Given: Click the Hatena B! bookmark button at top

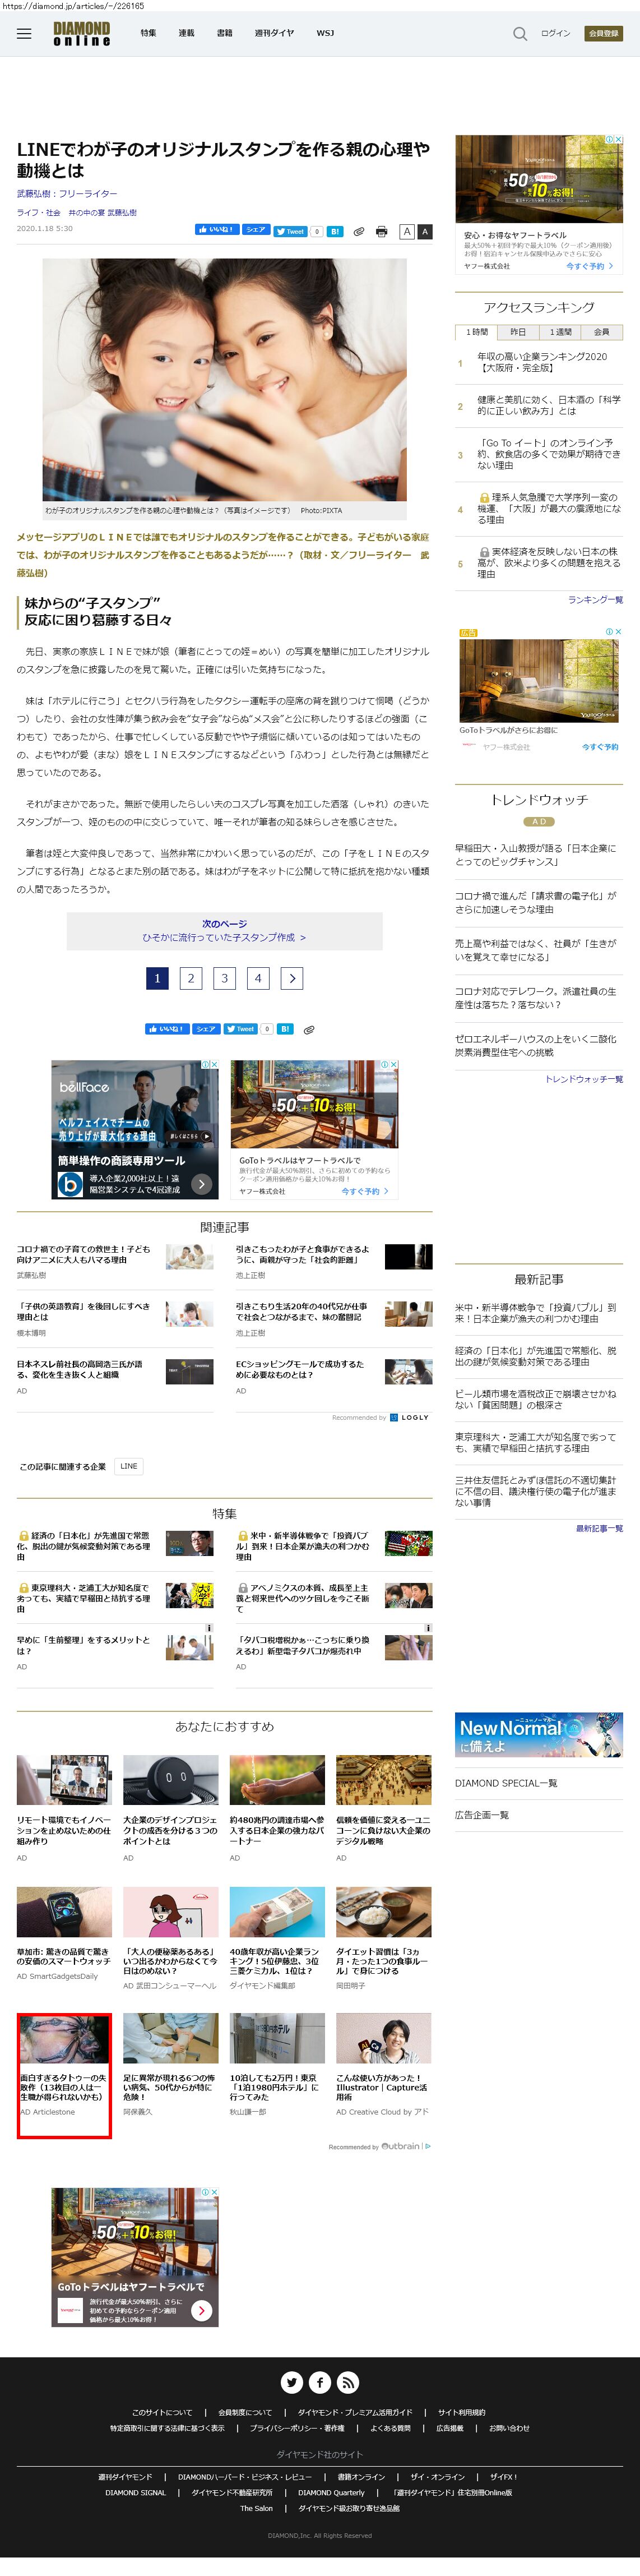Looking at the screenshot, I should coord(335,231).
